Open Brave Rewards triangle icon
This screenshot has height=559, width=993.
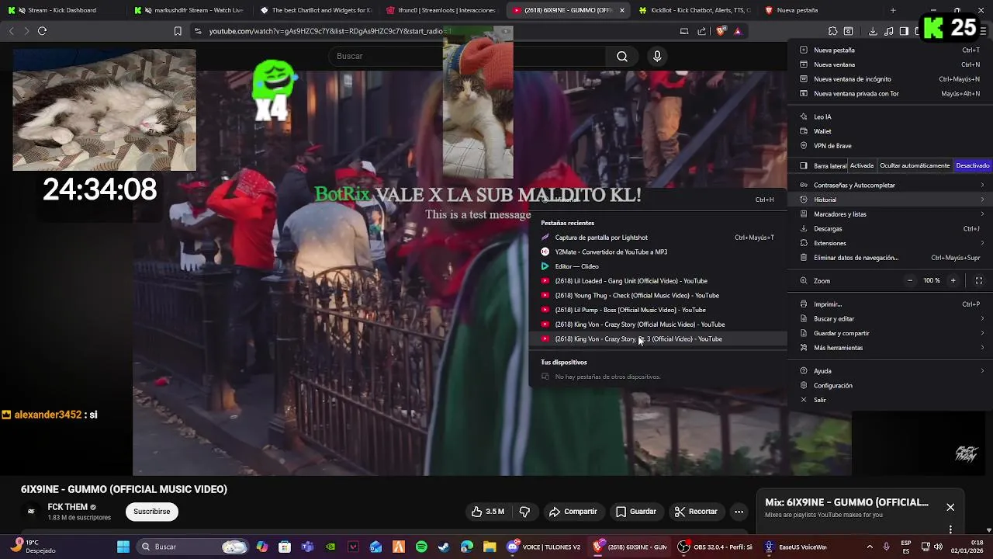(x=738, y=31)
